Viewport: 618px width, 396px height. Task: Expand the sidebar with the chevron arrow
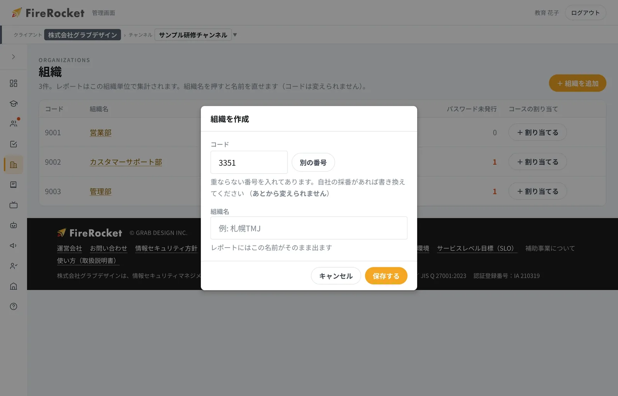coord(14,57)
